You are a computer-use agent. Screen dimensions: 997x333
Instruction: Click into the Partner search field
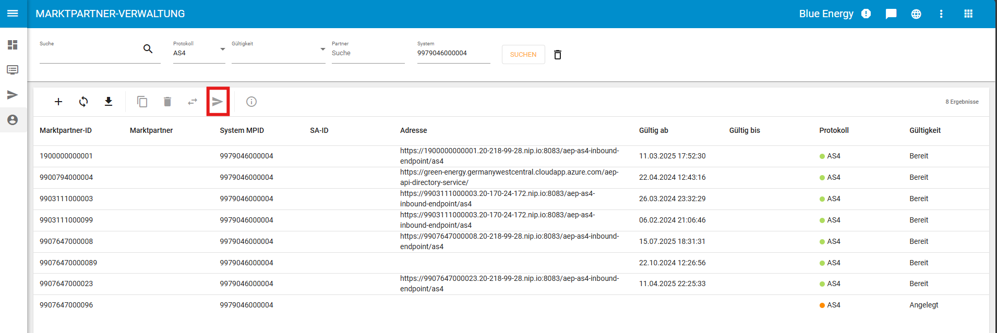coord(367,53)
